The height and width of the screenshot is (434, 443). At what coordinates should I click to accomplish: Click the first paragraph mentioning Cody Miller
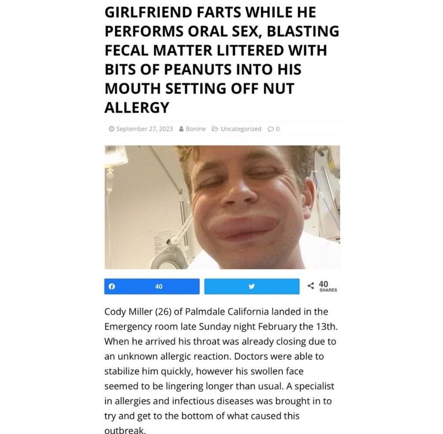[221, 370]
